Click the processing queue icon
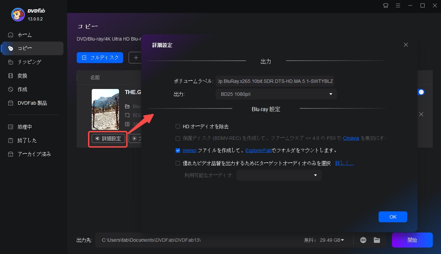Screen dimensions: 441x254 click(x=11, y=127)
